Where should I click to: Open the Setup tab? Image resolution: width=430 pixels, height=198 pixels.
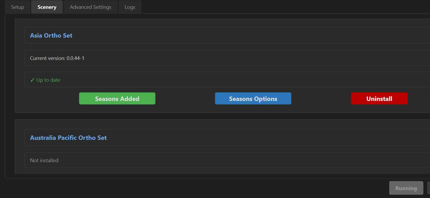pos(17,7)
